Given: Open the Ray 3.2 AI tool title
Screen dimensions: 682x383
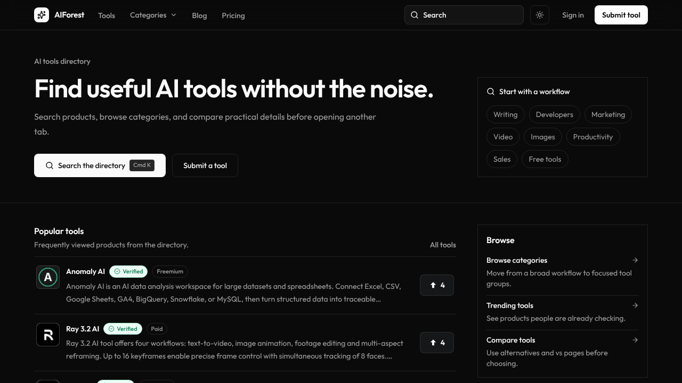Looking at the screenshot, I should click(x=83, y=329).
